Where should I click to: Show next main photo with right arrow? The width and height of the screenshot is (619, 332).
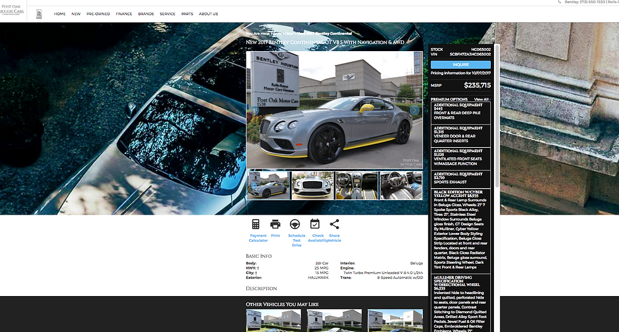click(x=414, y=110)
